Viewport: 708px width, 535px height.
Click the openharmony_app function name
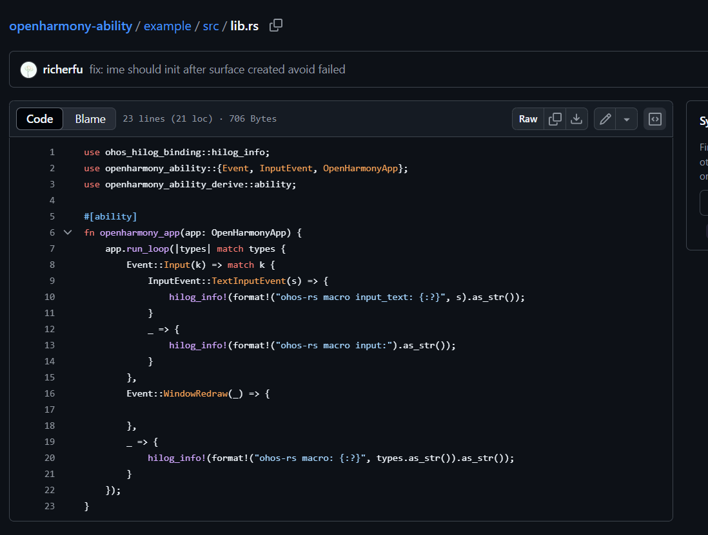click(139, 233)
